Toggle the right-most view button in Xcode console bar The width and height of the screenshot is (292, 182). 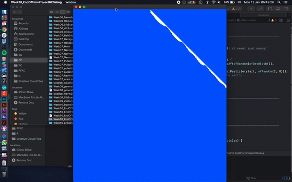pyautogui.click(x=289, y=178)
